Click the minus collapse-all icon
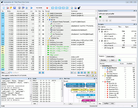 click(x=75, y=73)
